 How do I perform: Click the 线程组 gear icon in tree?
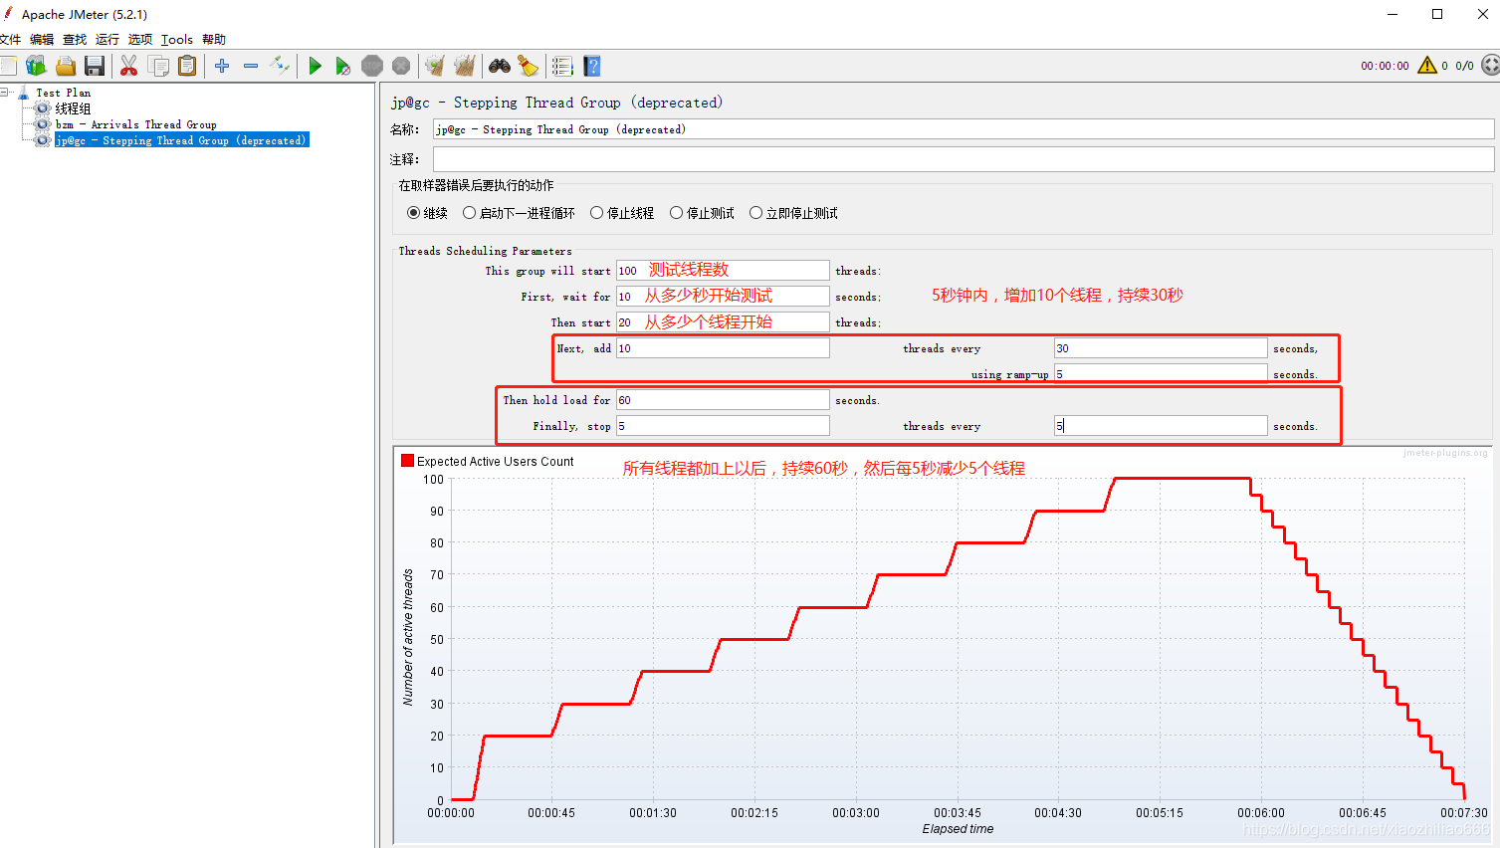coord(43,108)
